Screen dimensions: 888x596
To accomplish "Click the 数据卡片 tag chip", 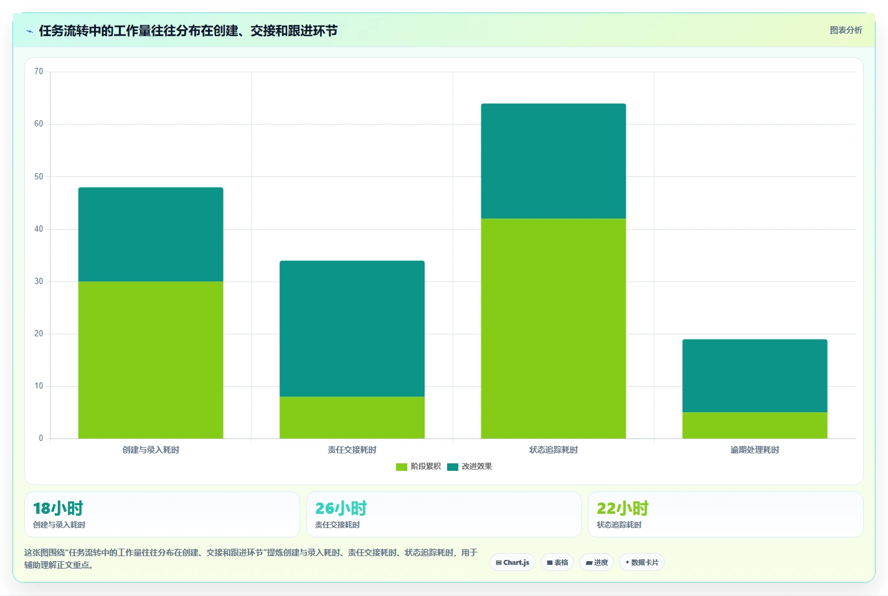I will click(642, 562).
